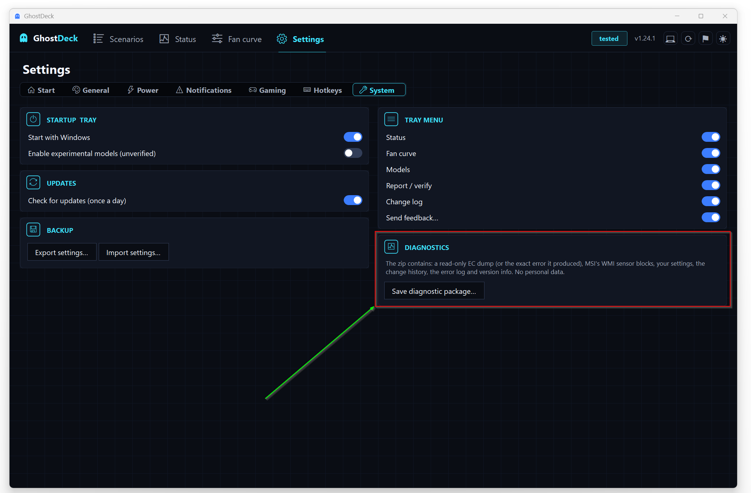
Task: Click the Send feedback... row label
Action: (412, 218)
